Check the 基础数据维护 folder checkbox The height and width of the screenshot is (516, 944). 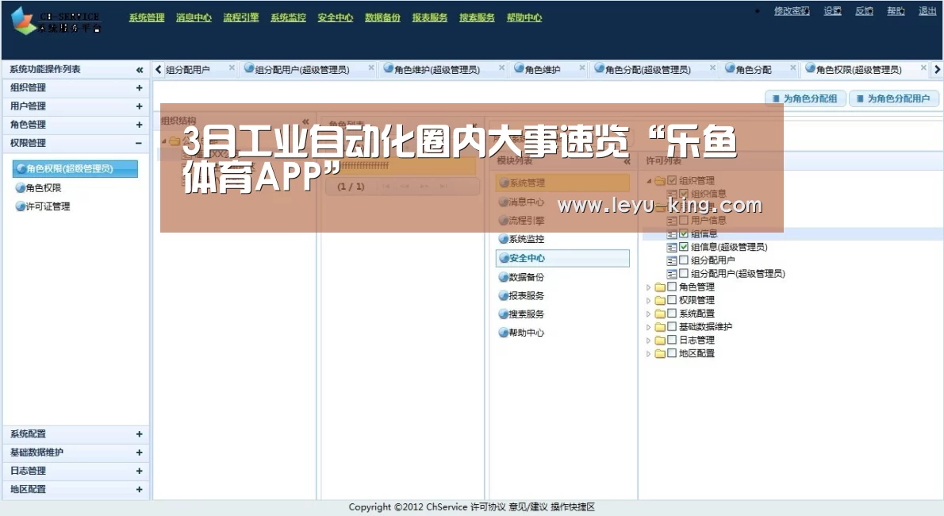(x=672, y=326)
